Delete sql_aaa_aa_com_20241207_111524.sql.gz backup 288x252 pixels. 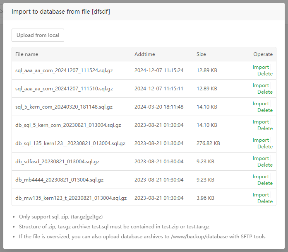pyautogui.click(x=265, y=74)
